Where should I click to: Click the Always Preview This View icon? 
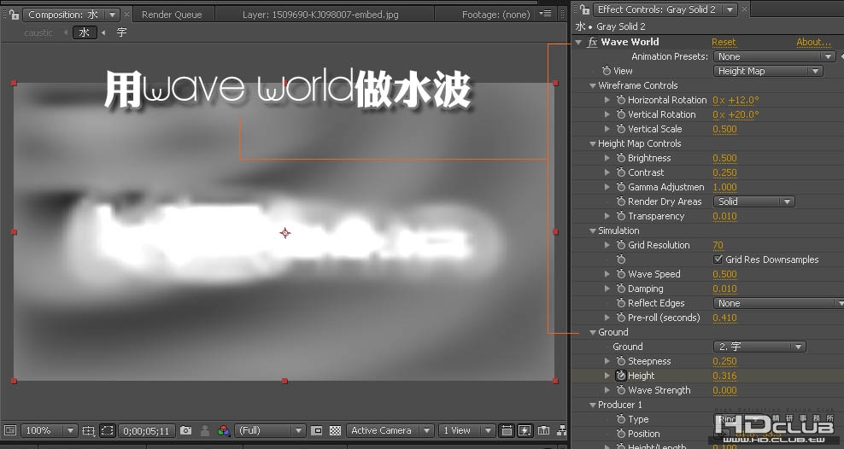pyautogui.click(x=10, y=430)
